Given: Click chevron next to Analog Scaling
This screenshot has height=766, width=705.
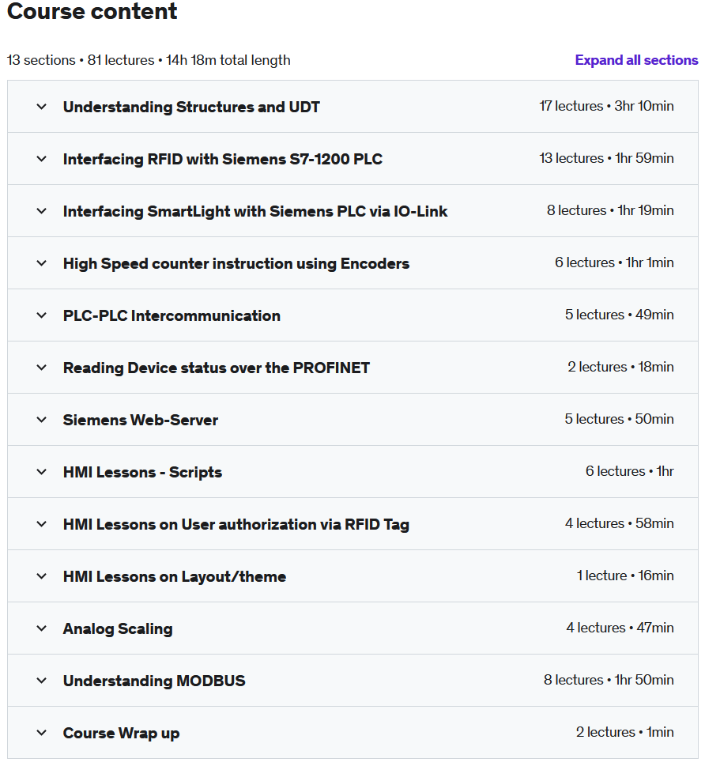Looking at the screenshot, I should [x=42, y=628].
